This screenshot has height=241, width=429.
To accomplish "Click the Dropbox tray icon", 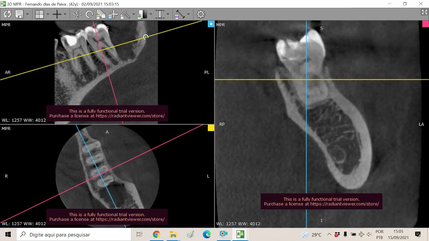I will [337, 235].
